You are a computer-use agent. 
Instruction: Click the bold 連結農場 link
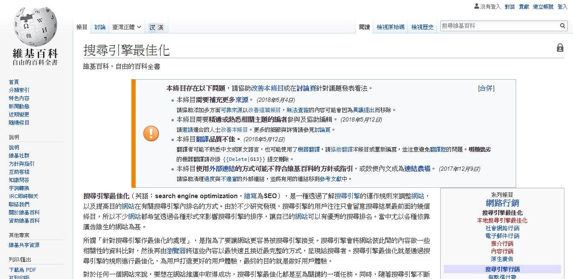point(418,169)
